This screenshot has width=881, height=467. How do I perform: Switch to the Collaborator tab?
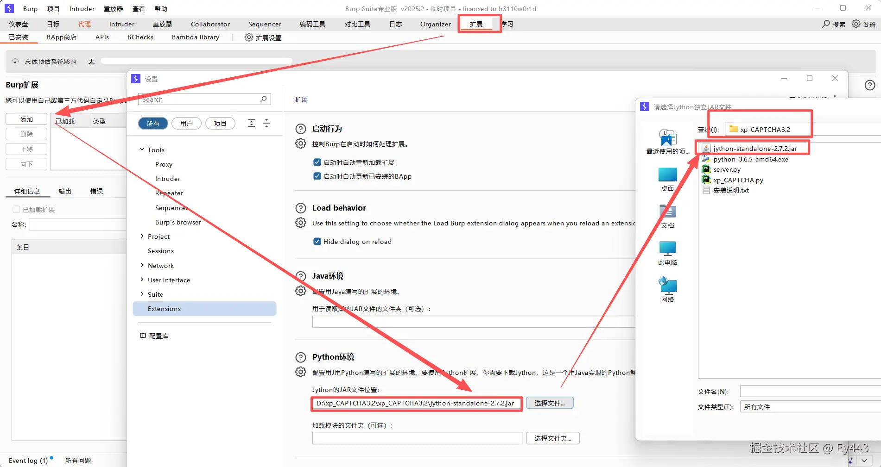click(210, 24)
